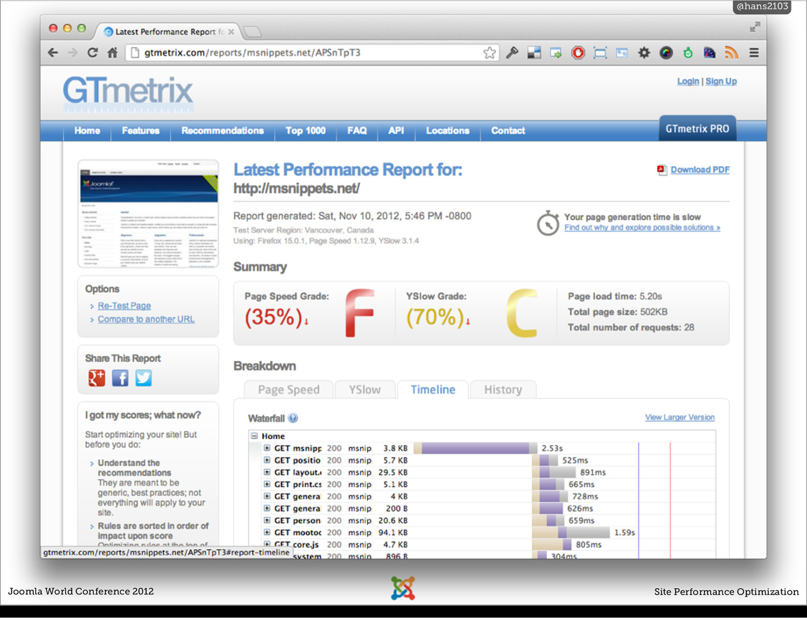Click Find out why and explore solutions link

point(642,227)
